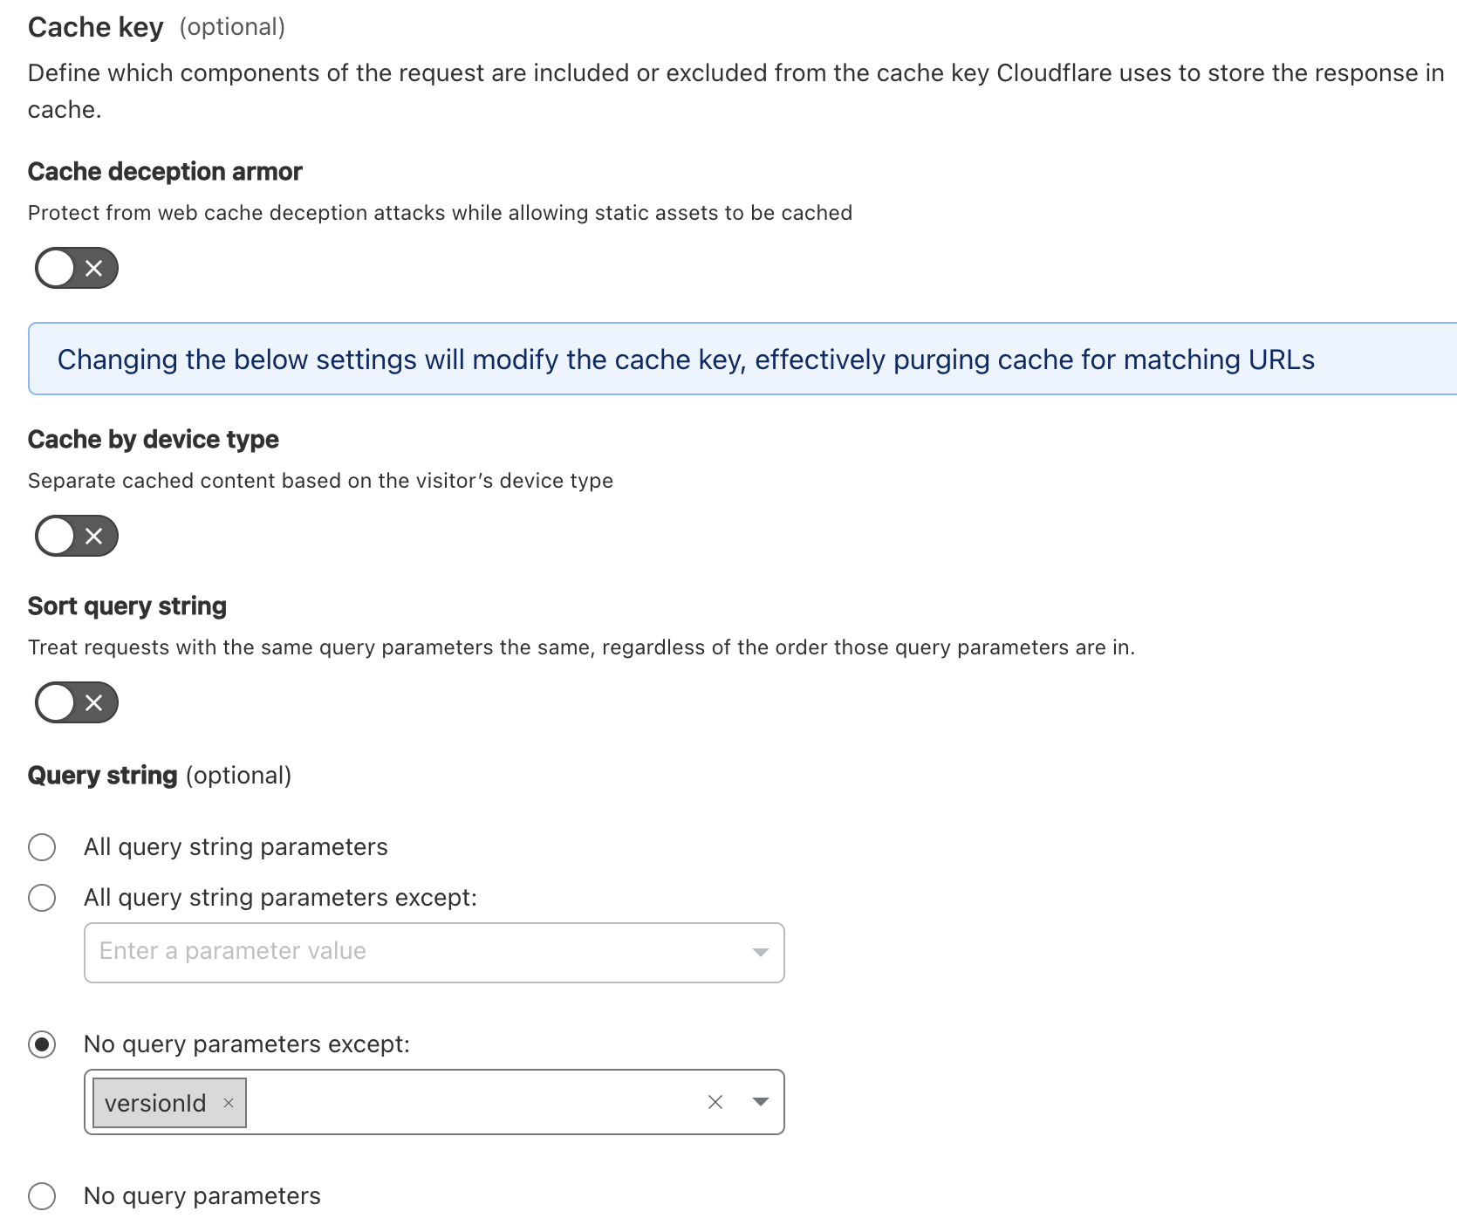This screenshot has width=1457, height=1232.
Task: Expand the Enter a parameter value dropdown
Action: coord(760,952)
